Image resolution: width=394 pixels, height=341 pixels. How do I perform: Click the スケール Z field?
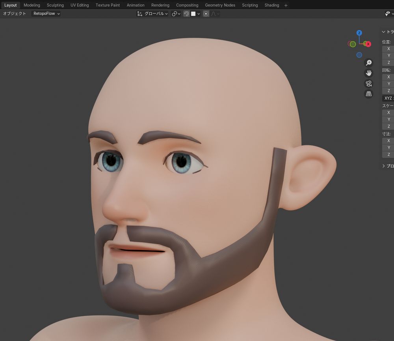388,126
